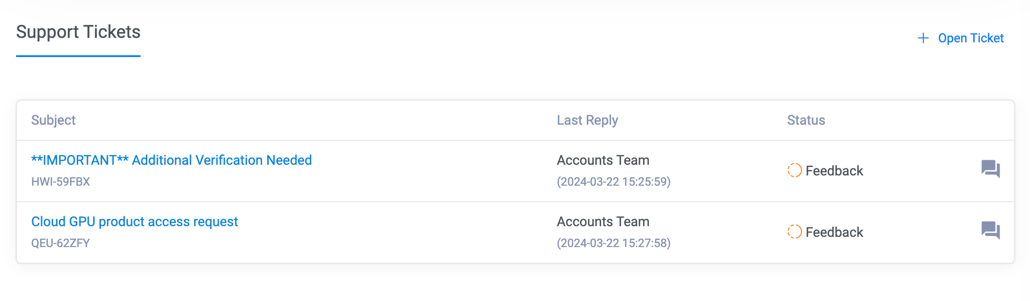Click the orange status circle on Cloud GPU row

(794, 232)
